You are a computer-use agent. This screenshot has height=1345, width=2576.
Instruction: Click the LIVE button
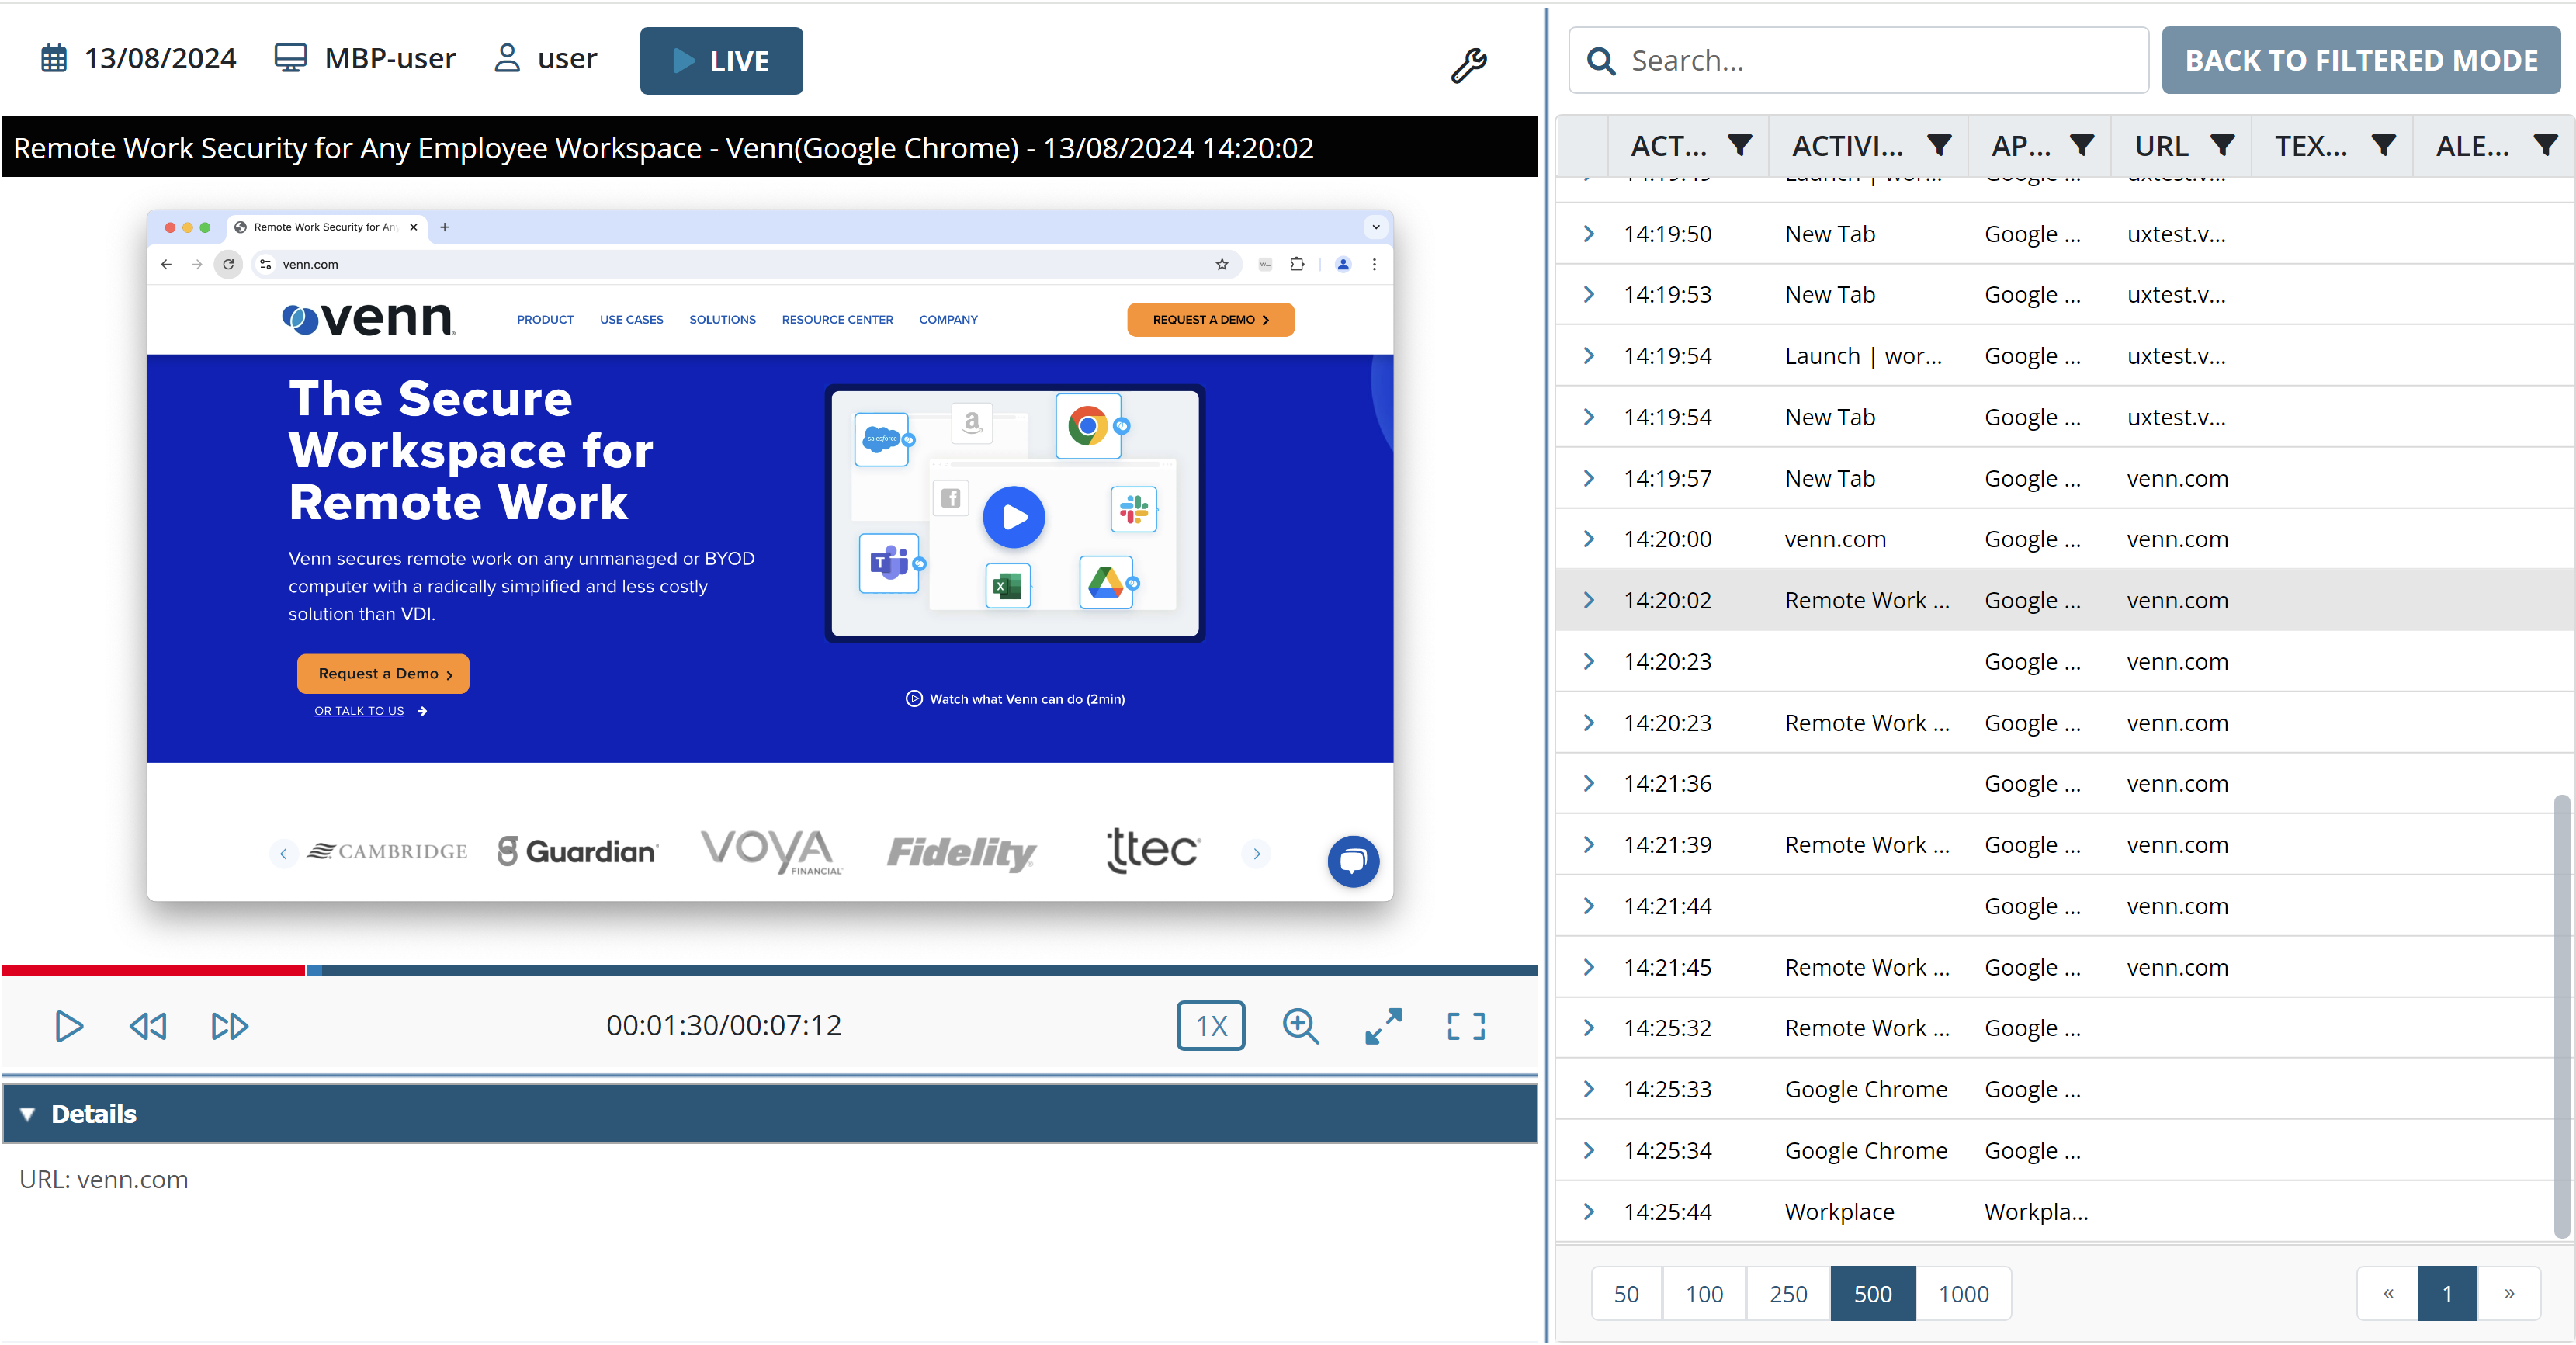click(721, 61)
